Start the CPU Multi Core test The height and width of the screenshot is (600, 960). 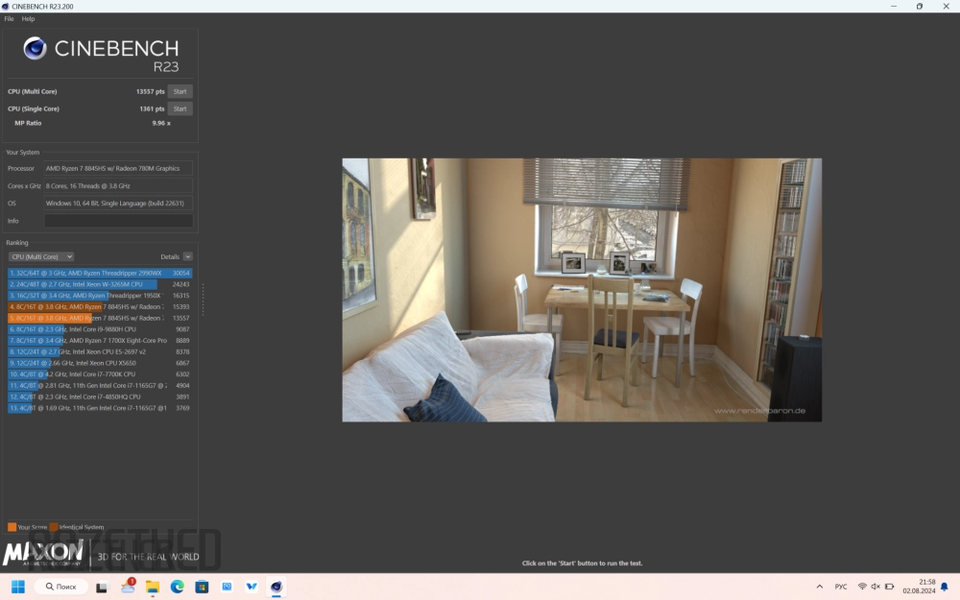point(180,91)
